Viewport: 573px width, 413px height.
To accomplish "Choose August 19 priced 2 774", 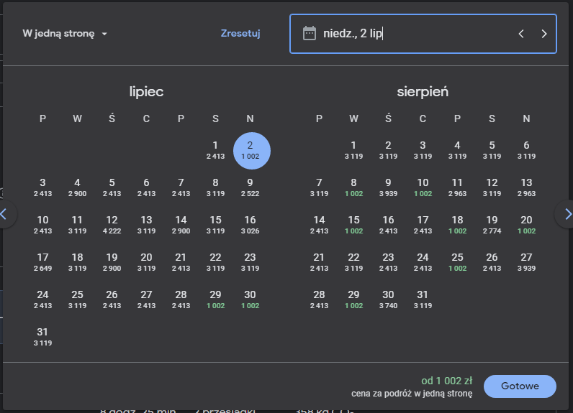I will [492, 225].
